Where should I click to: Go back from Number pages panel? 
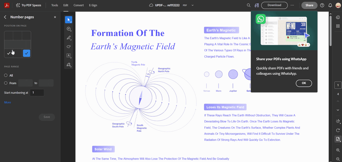click(5, 17)
